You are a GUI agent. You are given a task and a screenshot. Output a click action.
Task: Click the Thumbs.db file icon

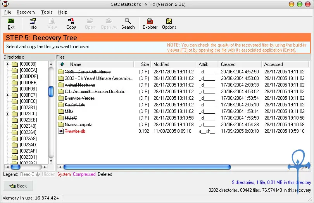pyautogui.click(x=61, y=131)
